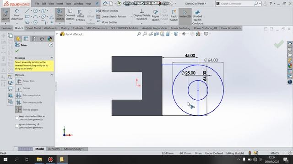Select the Corner Rectangle tool
Image resolution: width=293 pixels, height=164 pixels.
[x=27, y=17]
